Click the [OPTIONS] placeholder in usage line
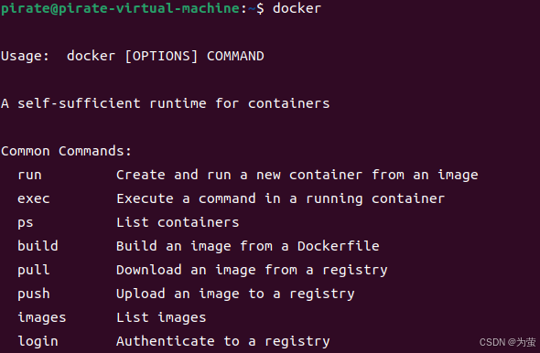This screenshot has height=353, width=540. (161, 56)
